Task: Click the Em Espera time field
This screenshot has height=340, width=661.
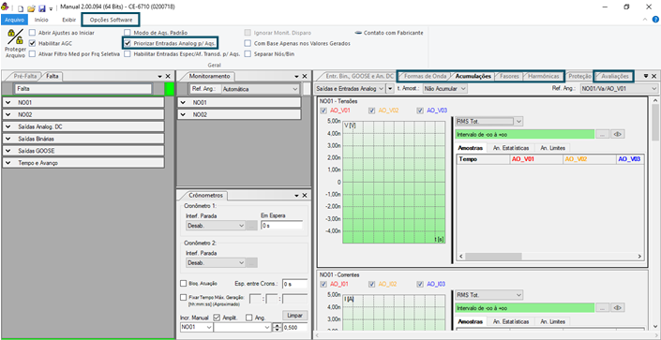Action: [281, 226]
